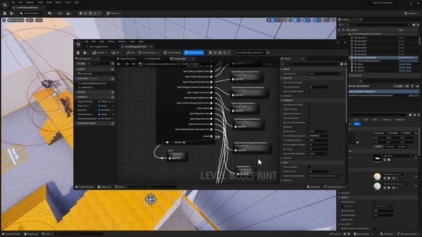
Task: Open Content Drawer in Blueprint window
Action: click(x=84, y=187)
